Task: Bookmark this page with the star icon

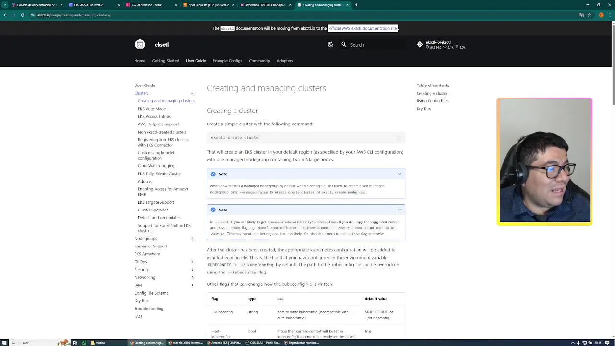Action: point(589,15)
